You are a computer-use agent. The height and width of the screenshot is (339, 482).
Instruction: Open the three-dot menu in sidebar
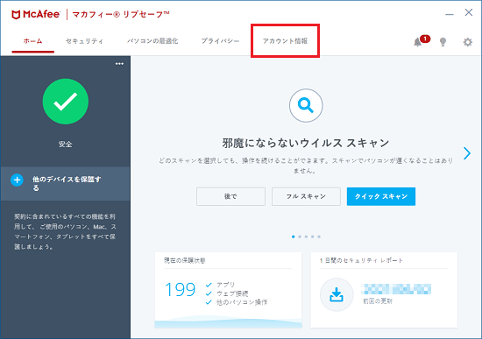119,64
